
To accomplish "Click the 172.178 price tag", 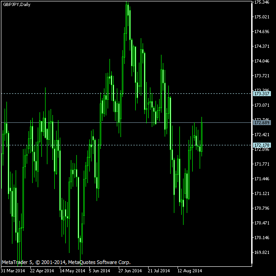I will (262, 145).
